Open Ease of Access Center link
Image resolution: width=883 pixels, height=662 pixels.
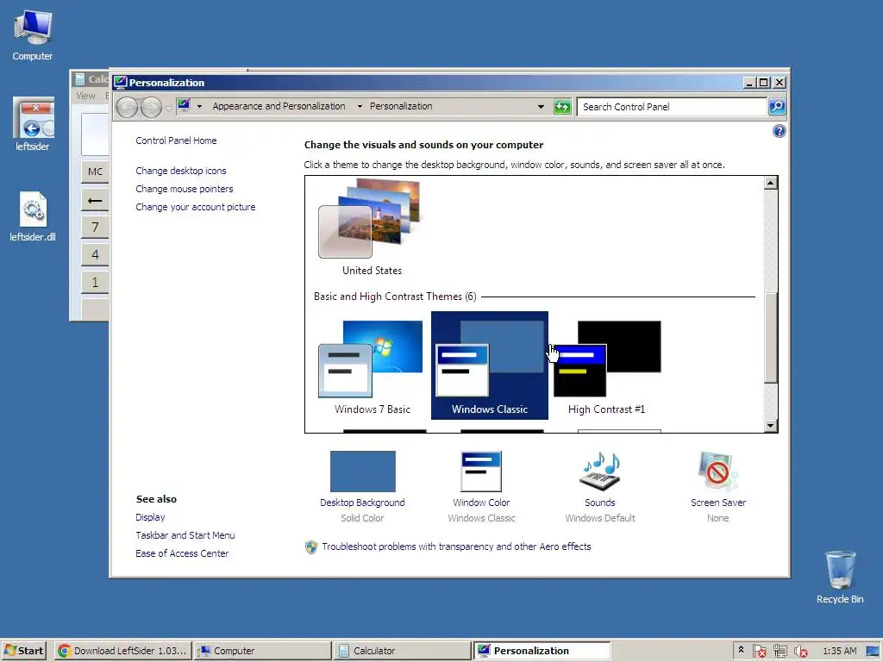pyautogui.click(x=182, y=553)
